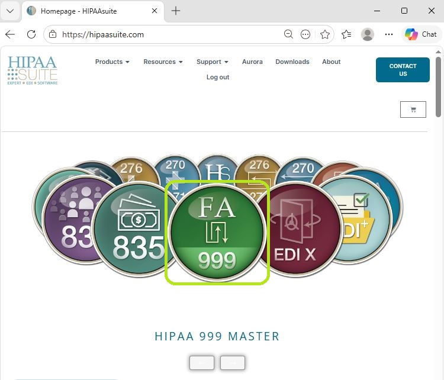Select the blue 270 badge left of HS
Image resolution: width=444 pixels, height=380 pixels.
tap(176, 170)
